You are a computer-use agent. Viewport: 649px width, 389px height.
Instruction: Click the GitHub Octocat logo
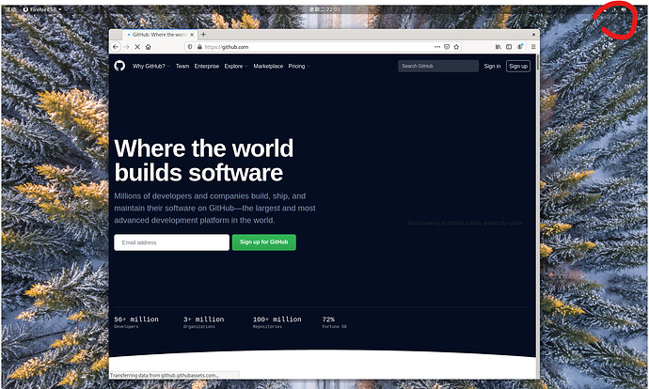coord(119,66)
